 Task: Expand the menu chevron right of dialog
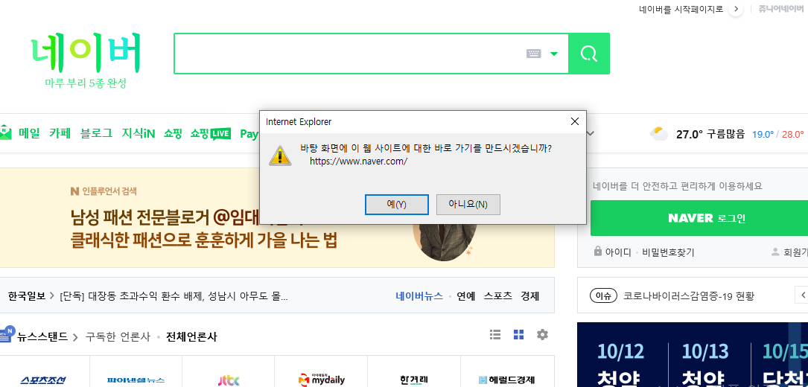591,133
